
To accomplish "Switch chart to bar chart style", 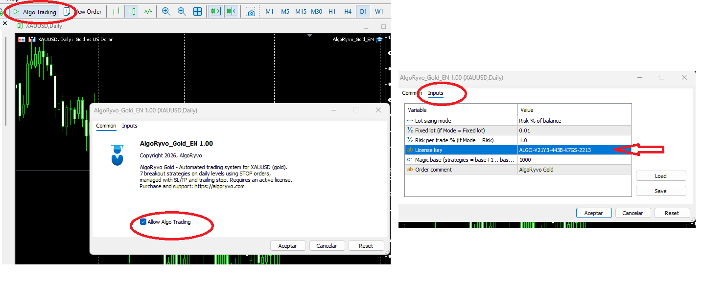I will [116, 12].
